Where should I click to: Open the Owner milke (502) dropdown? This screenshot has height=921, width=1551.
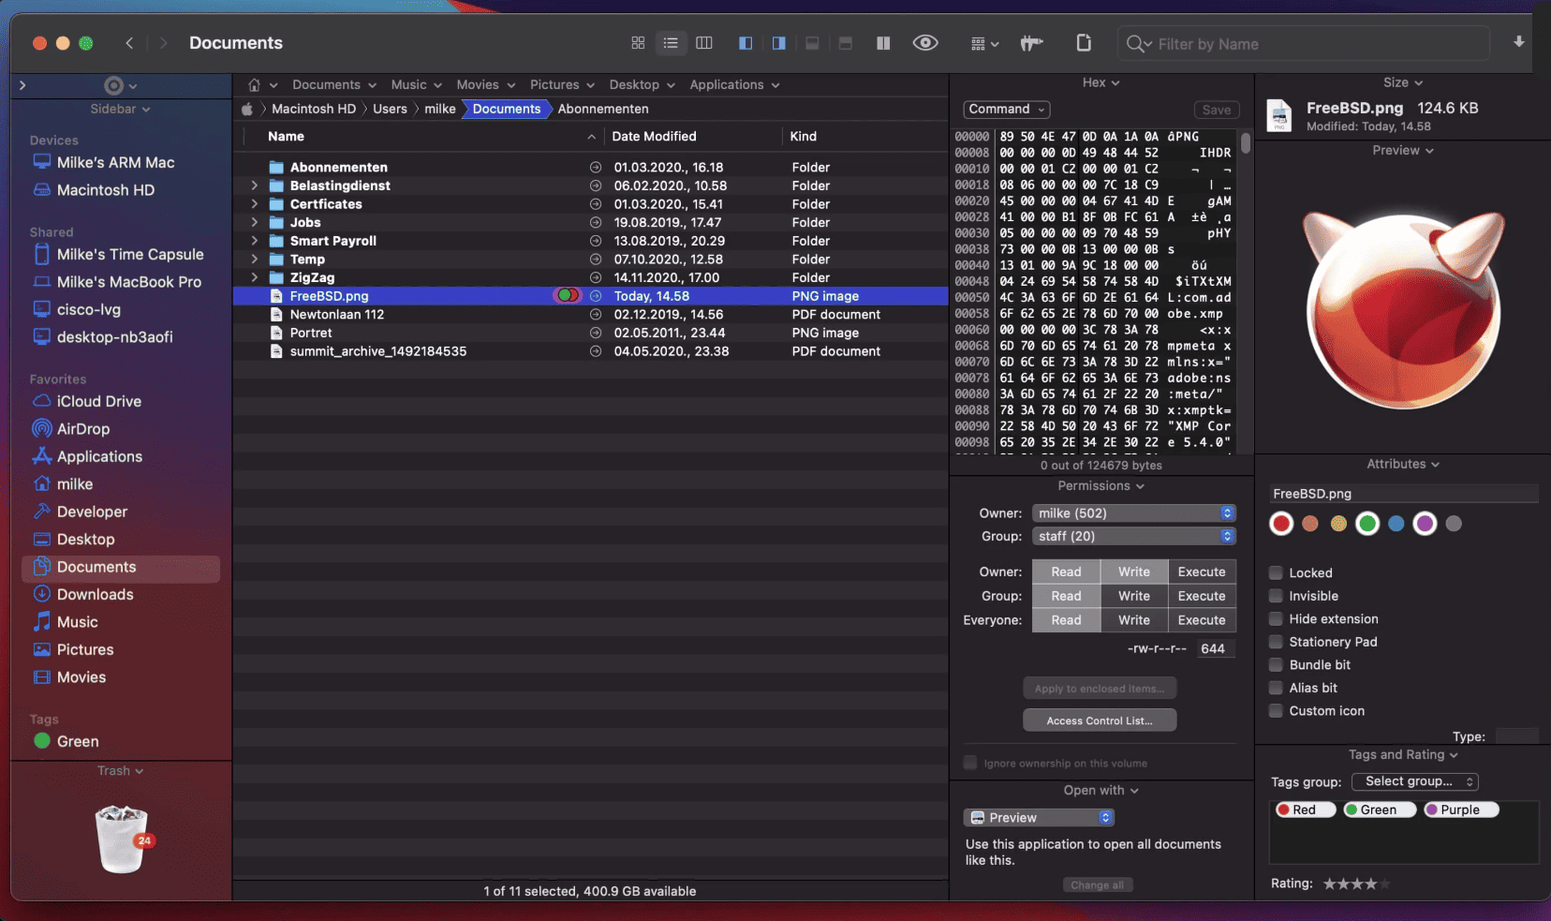(x=1134, y=513)
